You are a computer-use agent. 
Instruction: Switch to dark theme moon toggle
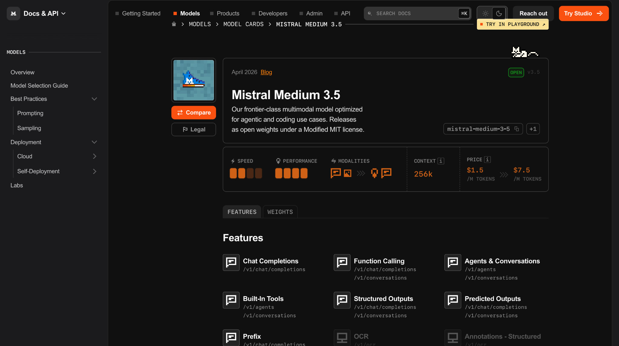click(499, 14)
